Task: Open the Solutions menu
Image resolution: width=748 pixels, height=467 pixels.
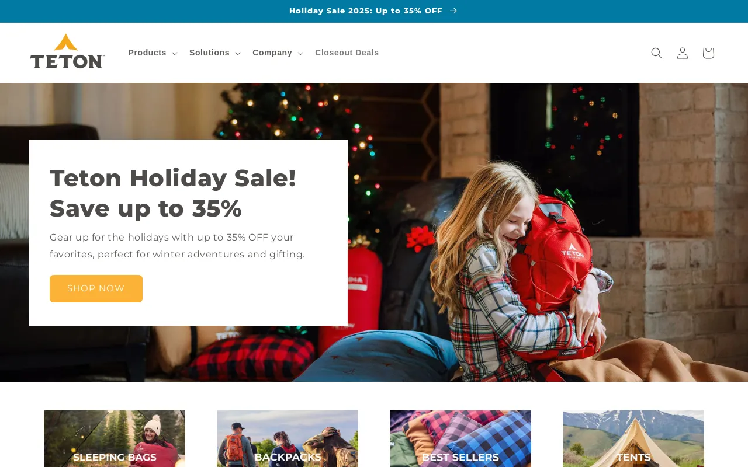Action: click(x=214, y=53)
